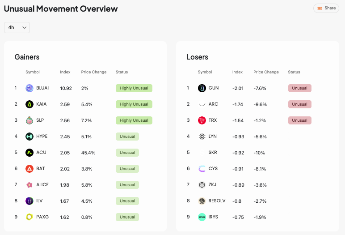The width and height of the screenshot is (345, 235).
Task: Click the Losers Index column header
Action: pos(237,72)
